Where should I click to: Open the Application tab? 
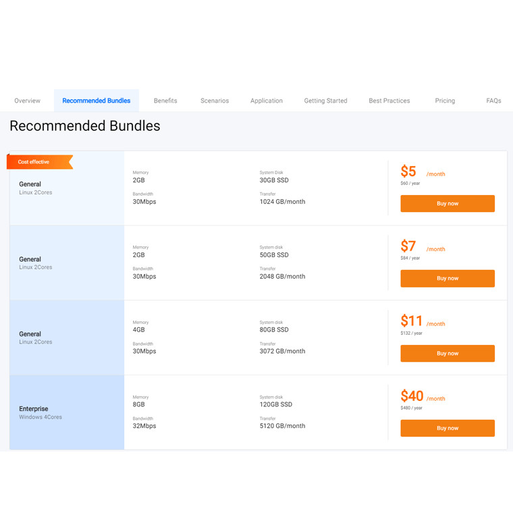point(267,101)
